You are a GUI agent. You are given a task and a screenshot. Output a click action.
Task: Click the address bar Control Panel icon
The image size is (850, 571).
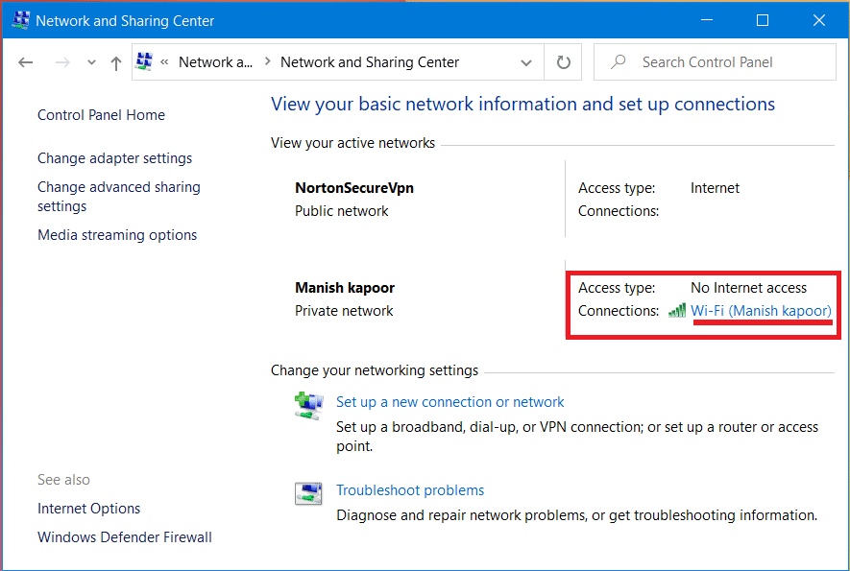point(144,61)
